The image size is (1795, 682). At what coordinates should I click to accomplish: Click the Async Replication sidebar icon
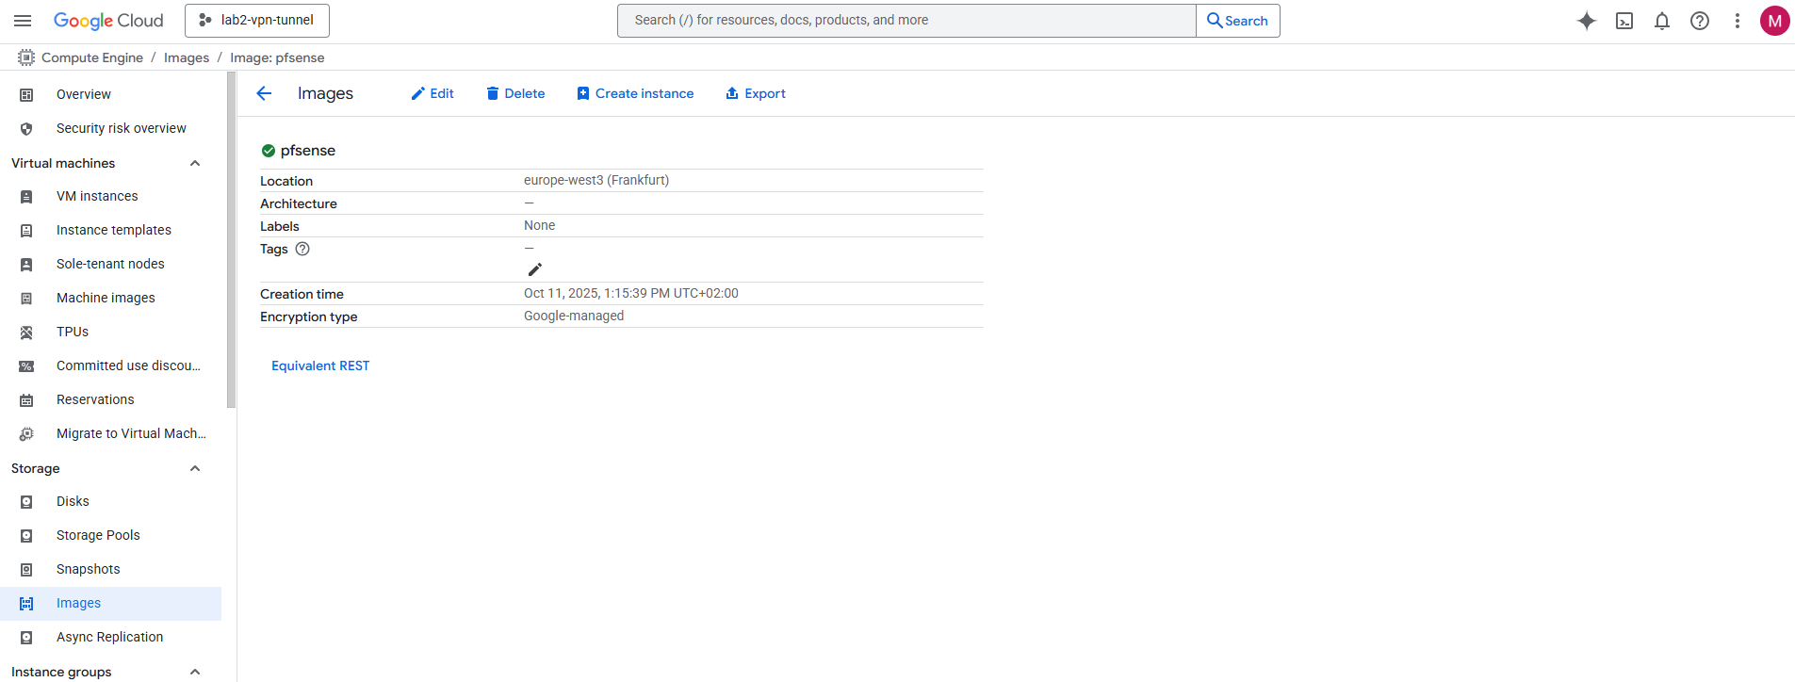pos(26,637)
